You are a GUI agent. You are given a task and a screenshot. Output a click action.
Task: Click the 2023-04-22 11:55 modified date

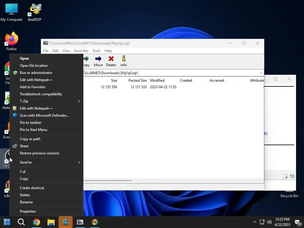163,87
